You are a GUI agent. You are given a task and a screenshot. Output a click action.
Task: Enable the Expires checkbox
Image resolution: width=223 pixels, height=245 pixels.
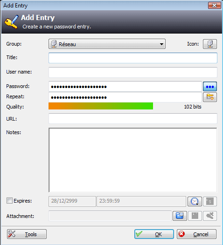[x=9, y=201]
